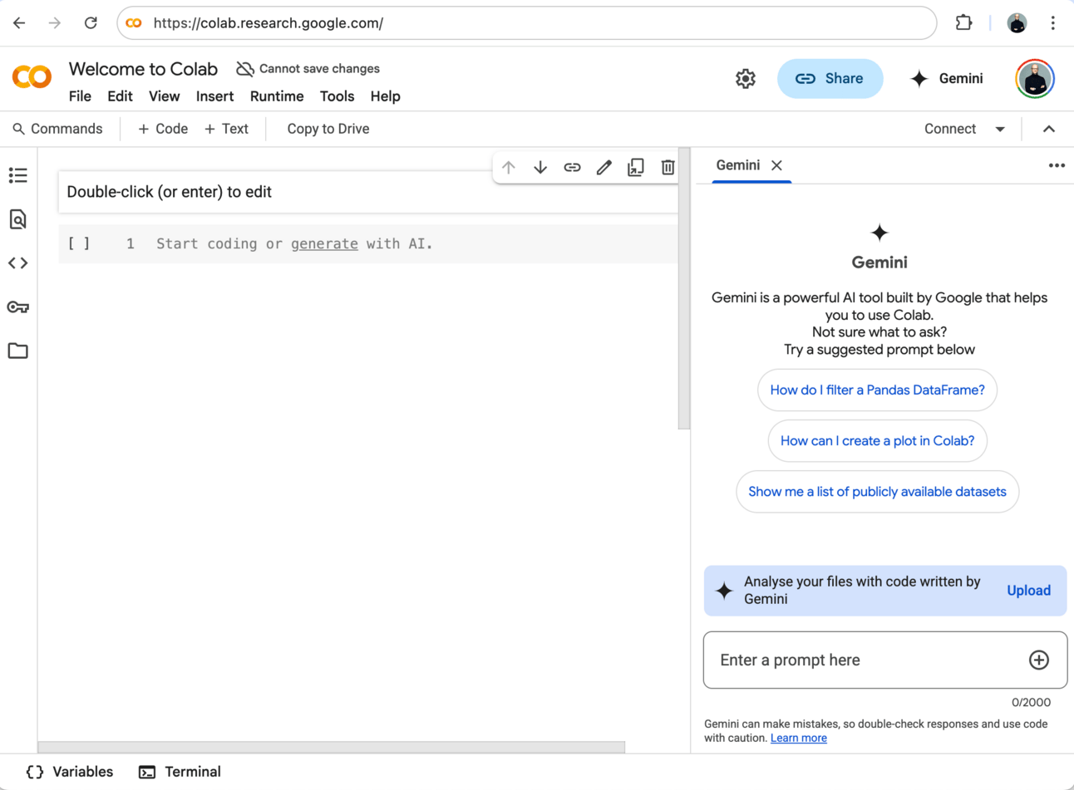Click the notebook vertical scrollbar
Image resolution: width=1074 pixels, height=790 pixels.
(x=684, y=288)
